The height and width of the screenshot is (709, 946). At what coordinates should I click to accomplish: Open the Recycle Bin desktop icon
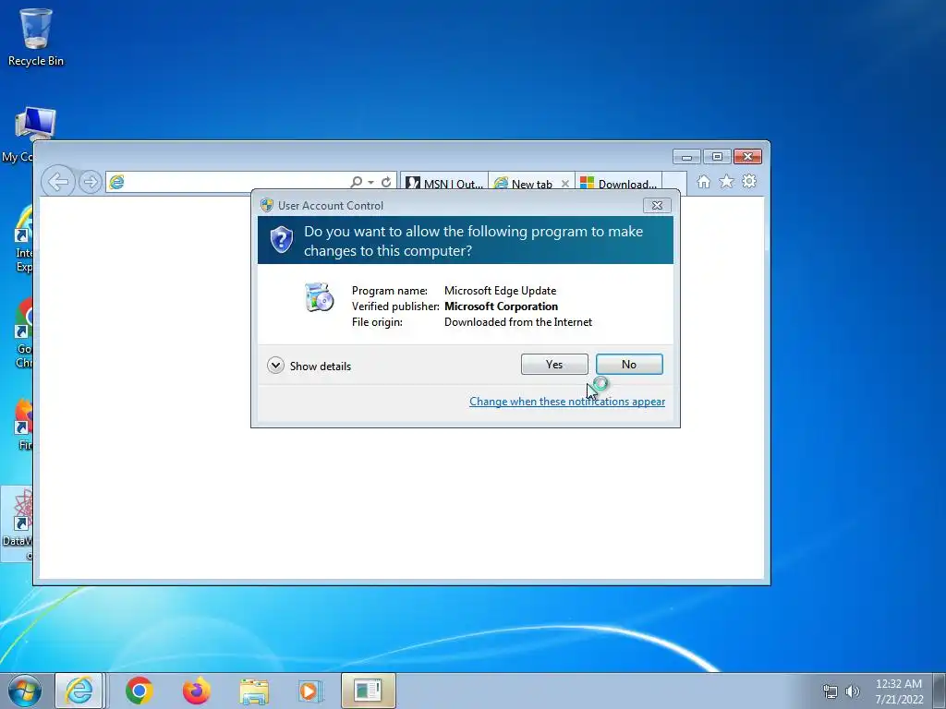click(36, 37)
